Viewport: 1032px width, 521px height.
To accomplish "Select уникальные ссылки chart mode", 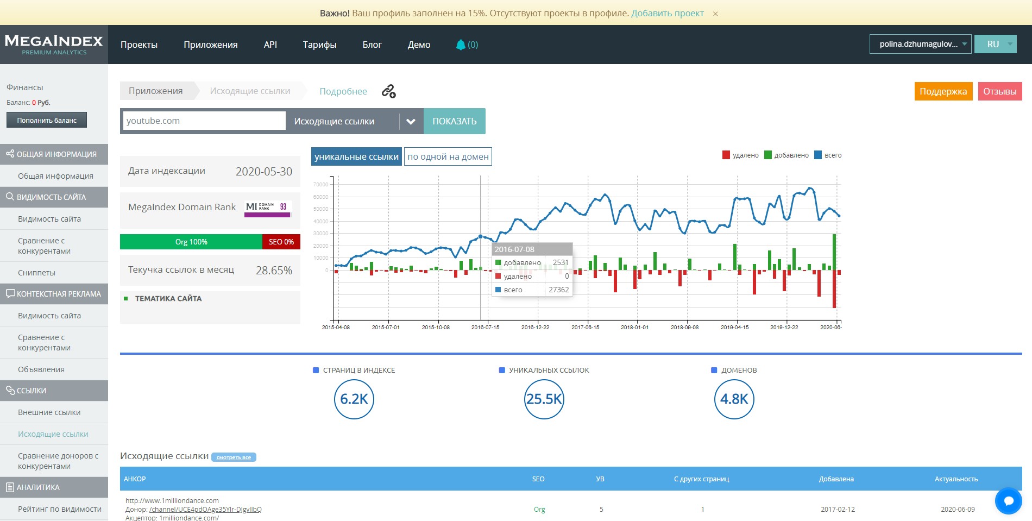I will [x=356, y=156].
